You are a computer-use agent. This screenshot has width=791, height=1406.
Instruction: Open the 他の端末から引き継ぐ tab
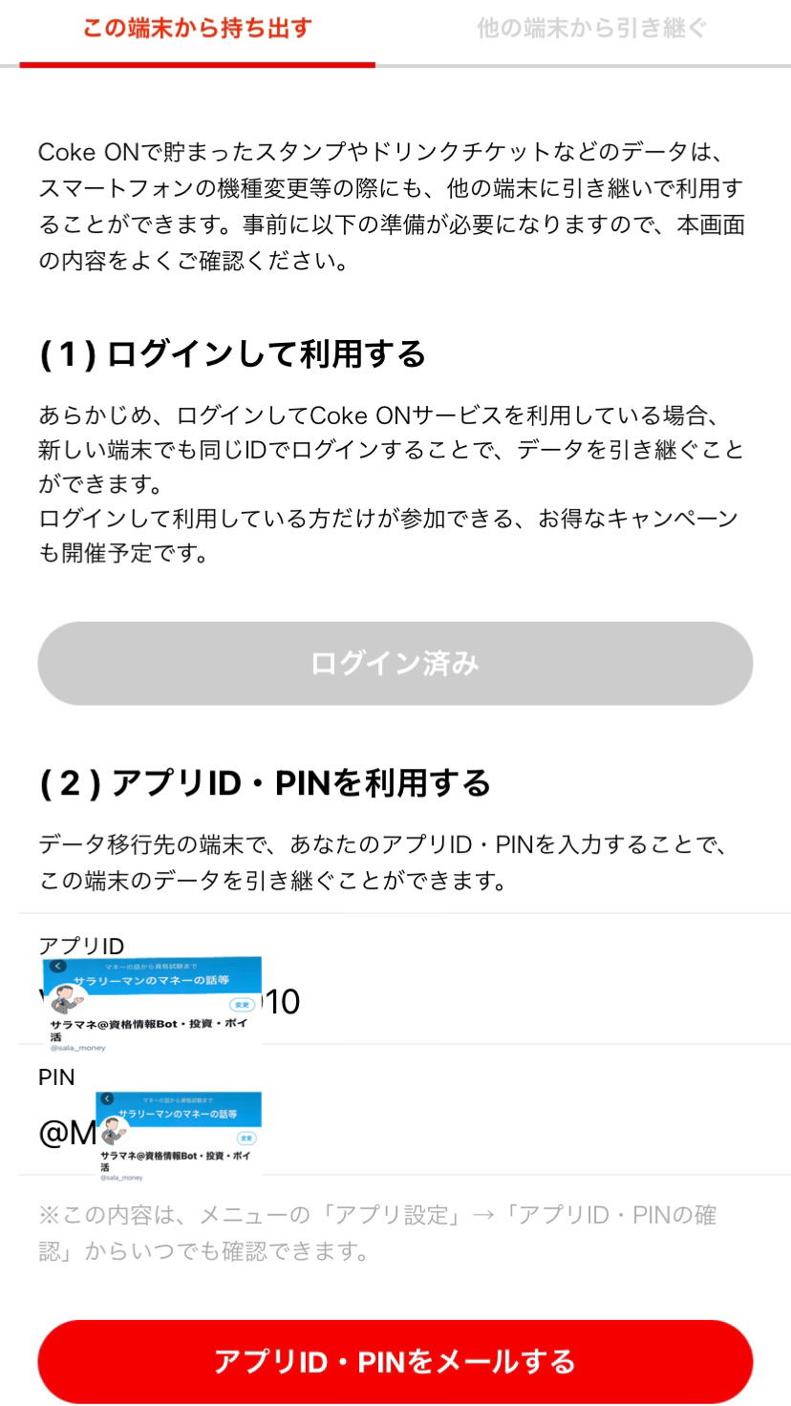click(x=592, y=29)
